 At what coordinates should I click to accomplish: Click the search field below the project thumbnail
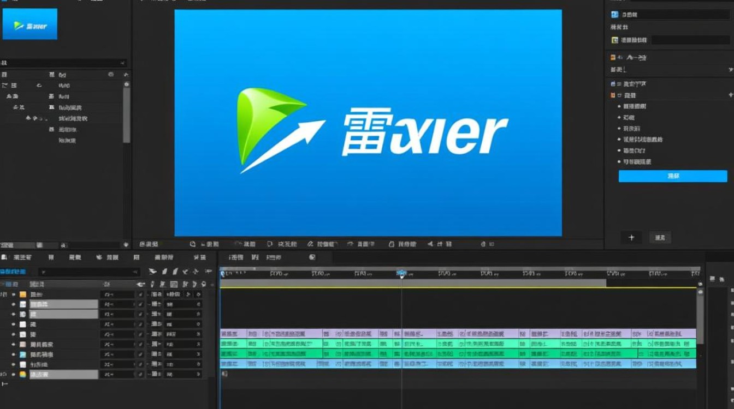click(64, 63)
